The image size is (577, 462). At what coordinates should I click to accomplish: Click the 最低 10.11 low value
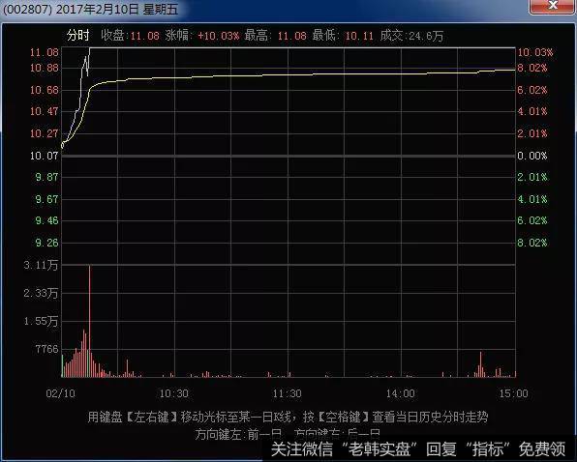[343, 36]
